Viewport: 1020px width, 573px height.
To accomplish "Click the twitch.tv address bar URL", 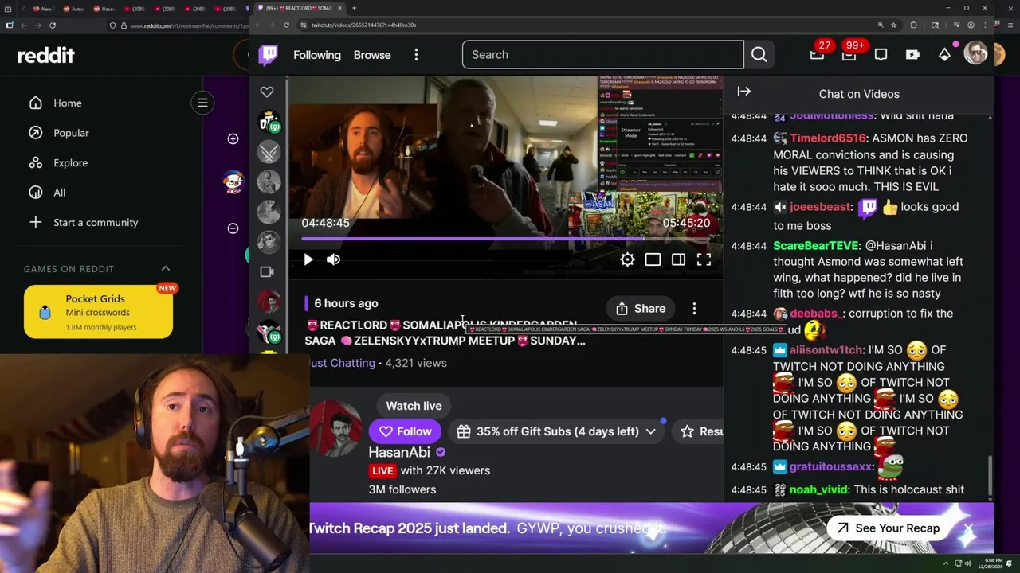I will point(363,25).
